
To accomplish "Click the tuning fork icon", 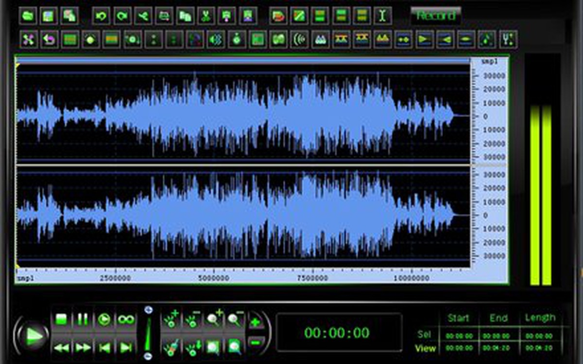I will coord(508,39).
